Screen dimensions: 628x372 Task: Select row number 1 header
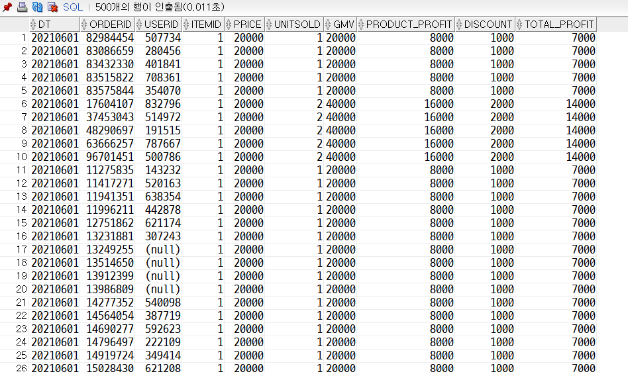pyautogui.click(x=15, y=38)
